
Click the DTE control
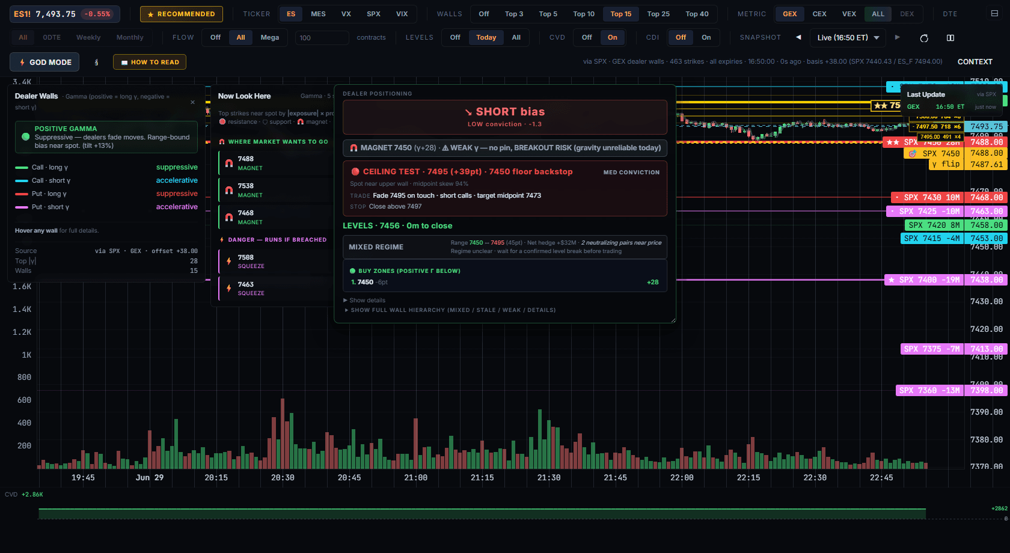[950, 14]
